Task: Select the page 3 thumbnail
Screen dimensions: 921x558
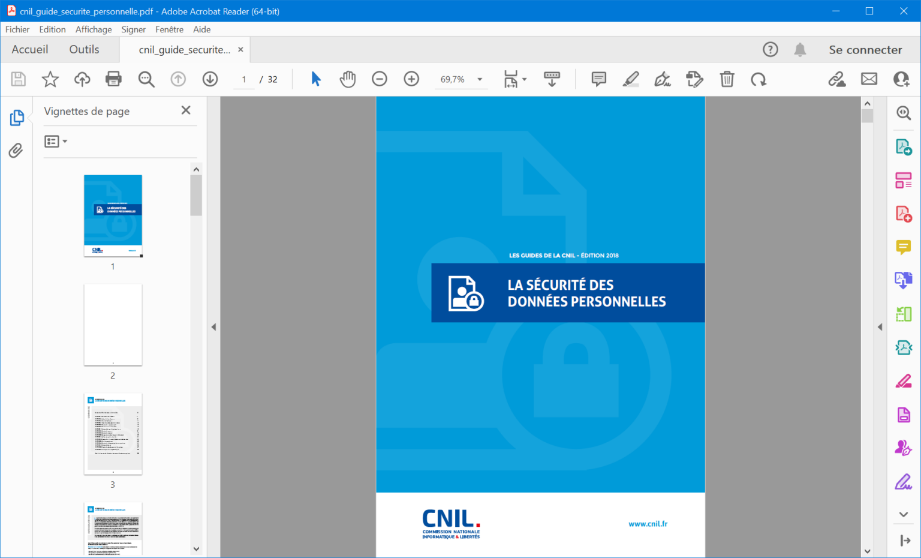Action: click(x=113, y=434)
